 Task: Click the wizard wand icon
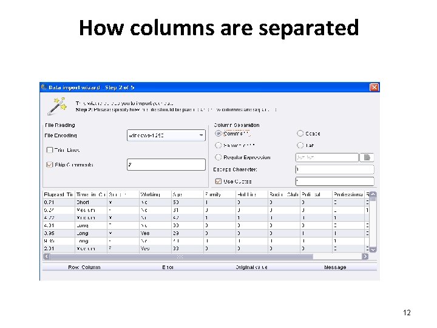(x=56, y=107)
